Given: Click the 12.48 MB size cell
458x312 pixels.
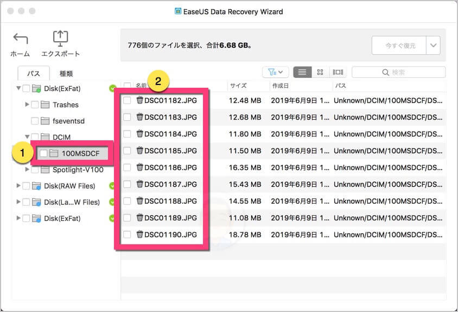Looking at the screenshot, I should pos(245,101).
